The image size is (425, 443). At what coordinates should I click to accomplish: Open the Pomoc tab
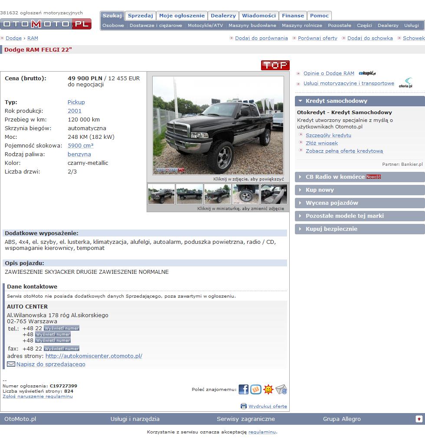(319, 16)
